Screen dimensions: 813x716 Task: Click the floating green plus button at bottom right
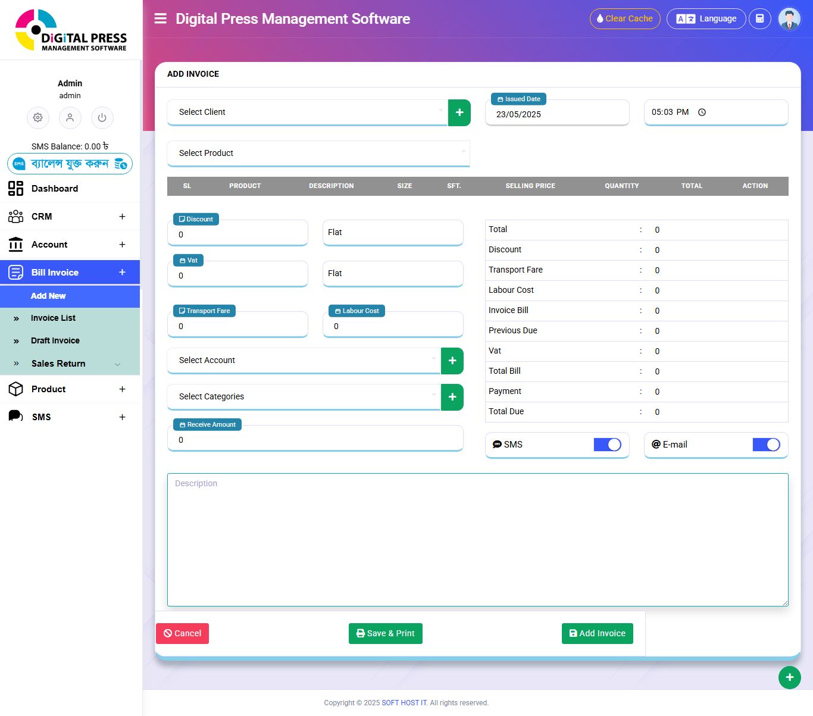(789, 677)
